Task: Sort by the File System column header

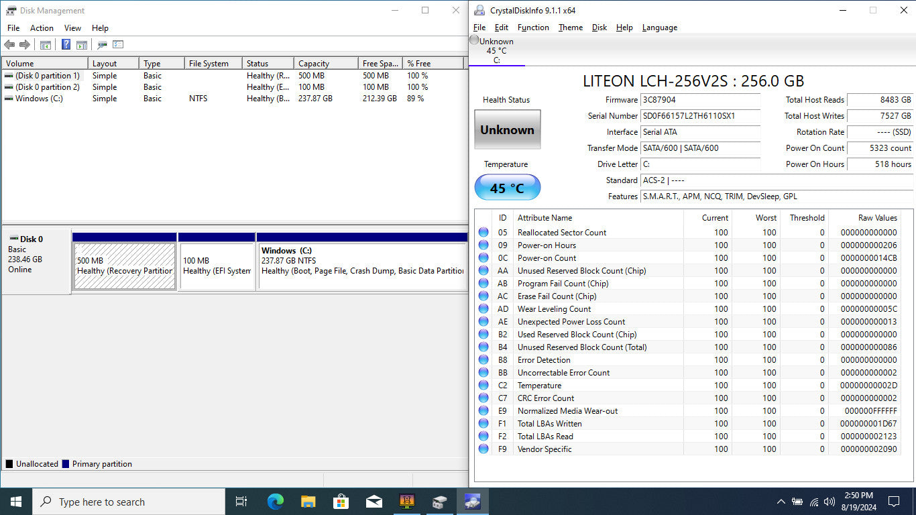Action: (x=209, y=64)
